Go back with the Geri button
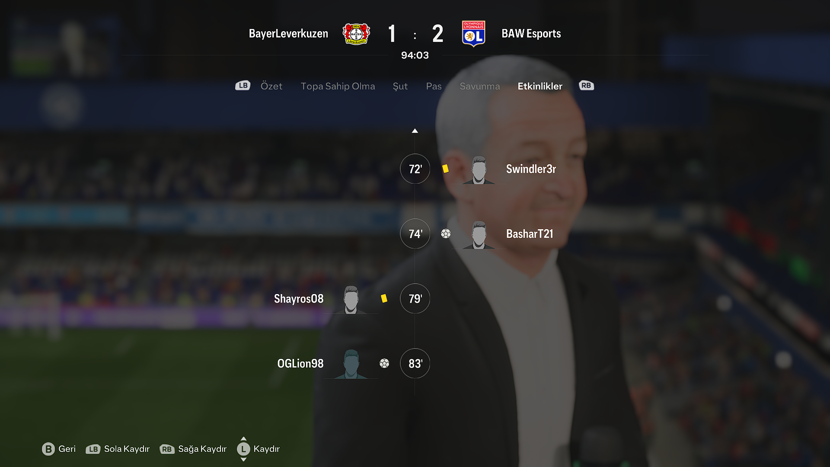The image size is (830, 467). [59, 449]
